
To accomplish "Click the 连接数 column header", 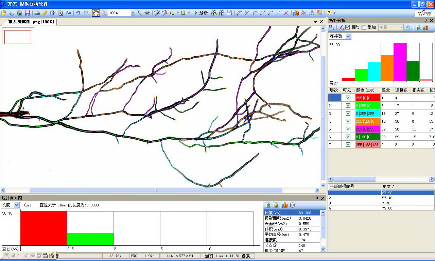I will tap(401, 90).
